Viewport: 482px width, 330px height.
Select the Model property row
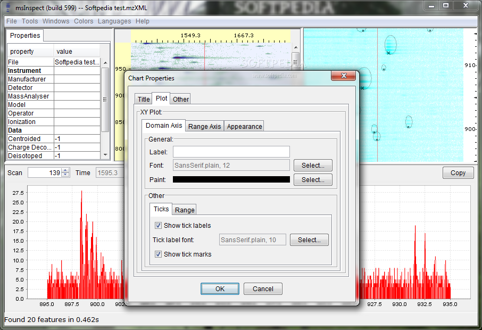coord(54,104)
